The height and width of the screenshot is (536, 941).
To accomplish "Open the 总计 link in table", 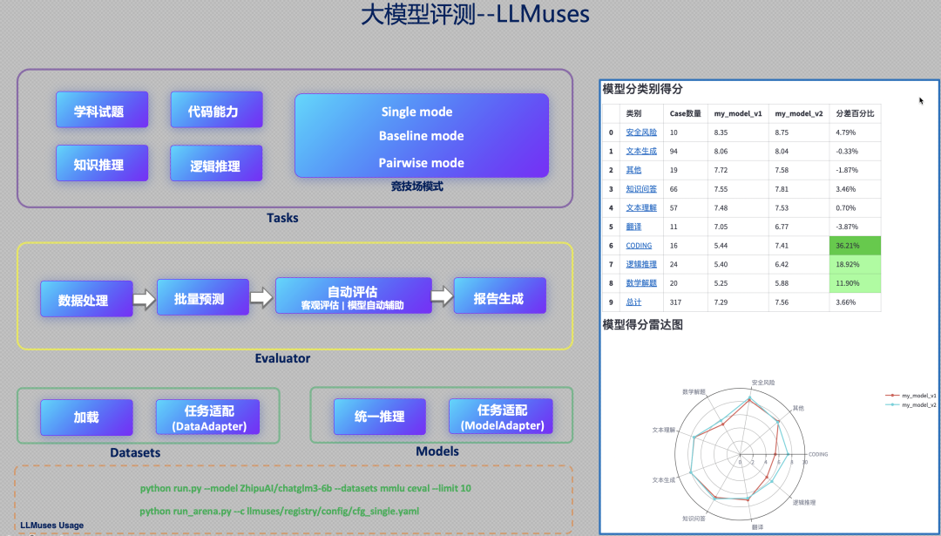I will tap(633, 302).
